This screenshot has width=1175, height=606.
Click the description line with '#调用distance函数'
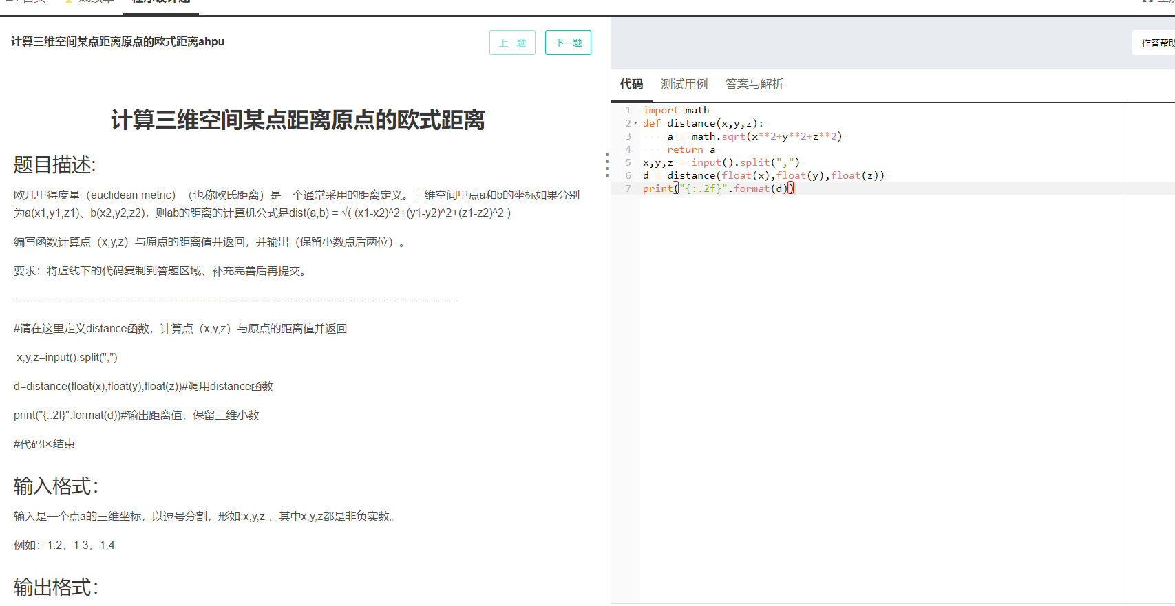[144, 387]
